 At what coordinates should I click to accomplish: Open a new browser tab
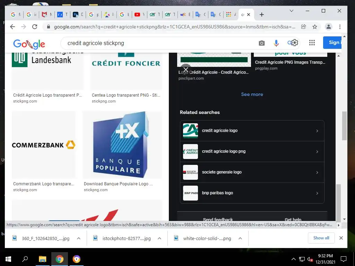261,15
